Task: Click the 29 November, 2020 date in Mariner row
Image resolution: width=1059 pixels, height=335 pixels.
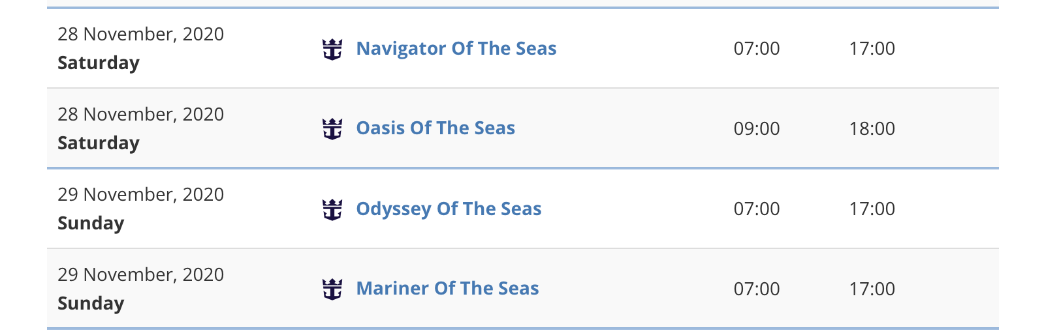Action: (x=140, y=274)
